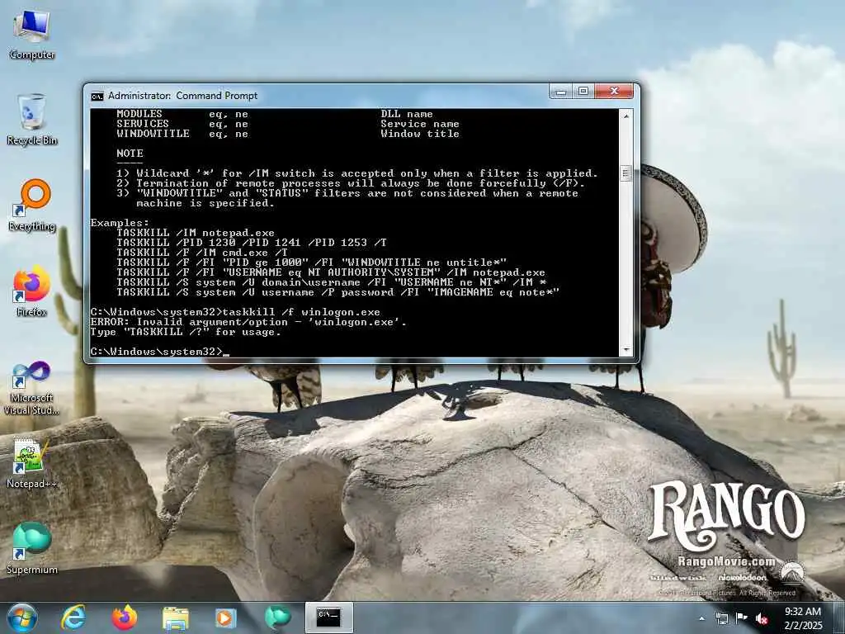Open the clock showing 9:32 AM
Image resolution: width=845 pixels, height=634 pixels.
tap(802, 618)
